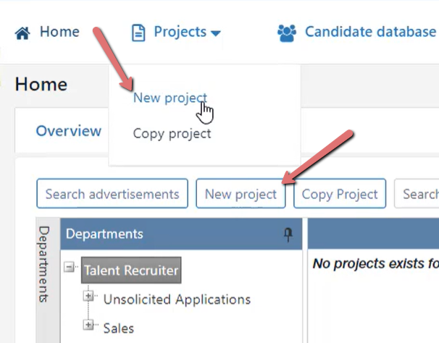
Task: Expand the Sales department node
Action: pos(88,325)
